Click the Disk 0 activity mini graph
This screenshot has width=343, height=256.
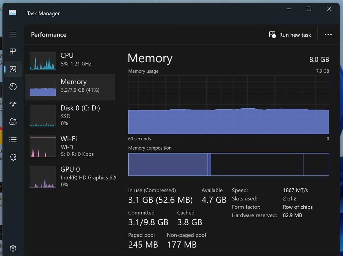pyautogui.click(x=43, y=116)
